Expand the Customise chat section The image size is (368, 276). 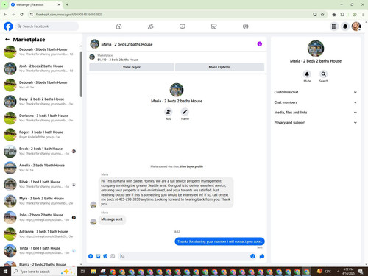coord(316,92)
